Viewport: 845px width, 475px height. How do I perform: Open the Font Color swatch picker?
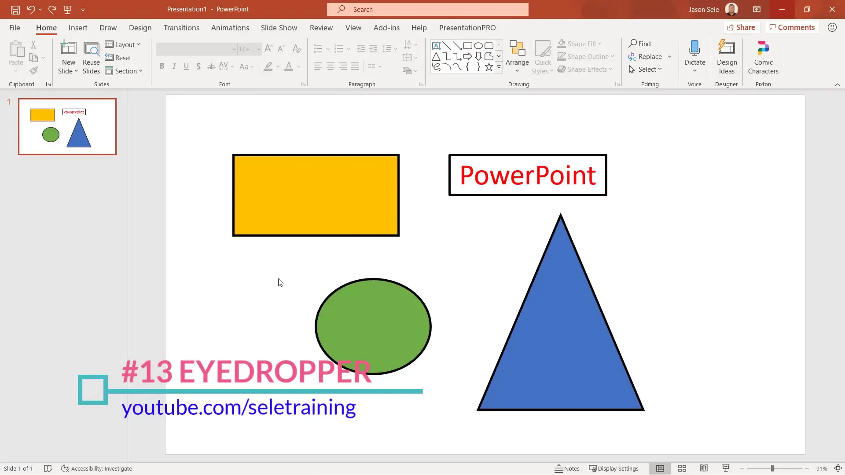coord(290,66)
